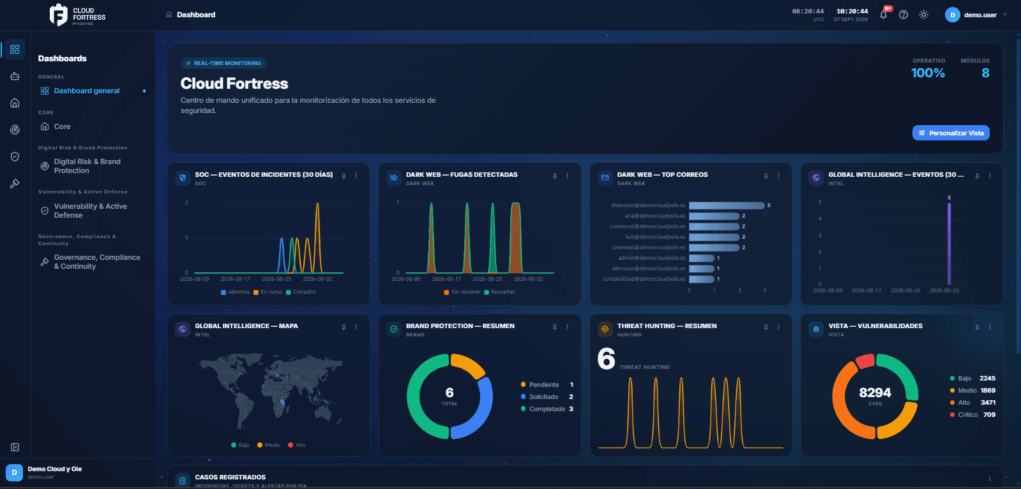The width and height of the screenshot is (1021, 489).
Task: Pin the Global Intelligence Eventos widget
Action: point(977,176)
